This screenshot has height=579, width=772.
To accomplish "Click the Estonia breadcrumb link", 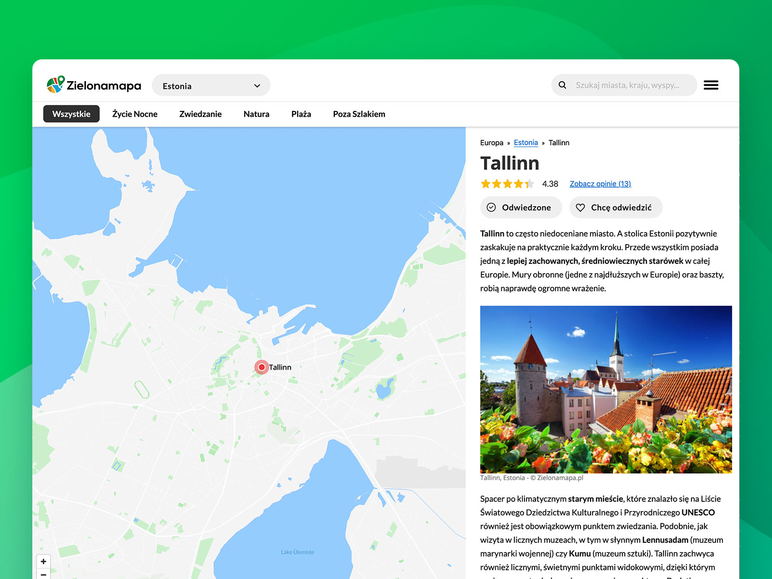I will [x=526, y=143].
